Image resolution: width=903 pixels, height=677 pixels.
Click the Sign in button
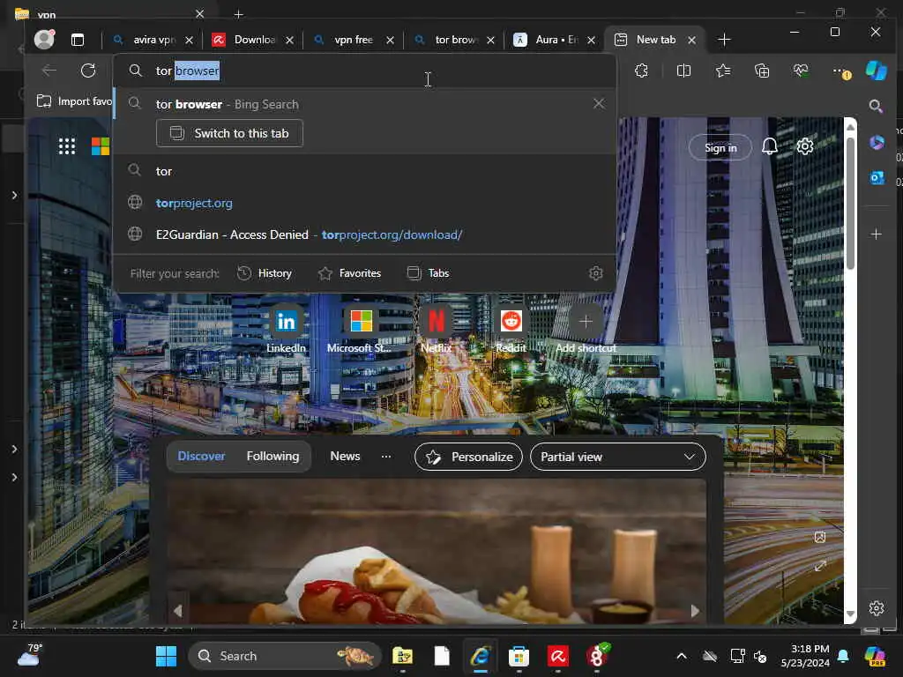720,147
